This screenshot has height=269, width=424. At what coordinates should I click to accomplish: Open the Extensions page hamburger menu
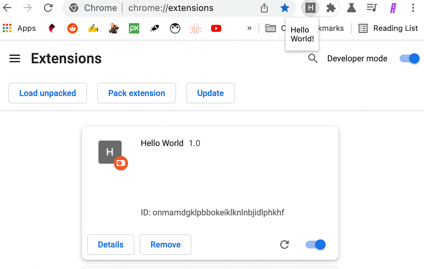[14, 58]
